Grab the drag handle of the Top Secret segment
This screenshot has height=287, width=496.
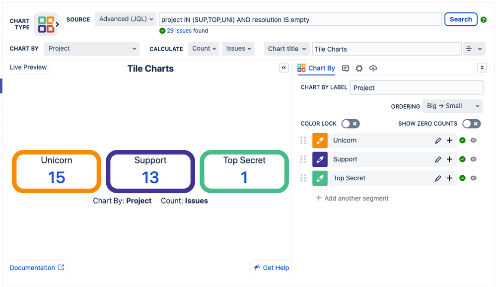[x=303, y=178]
